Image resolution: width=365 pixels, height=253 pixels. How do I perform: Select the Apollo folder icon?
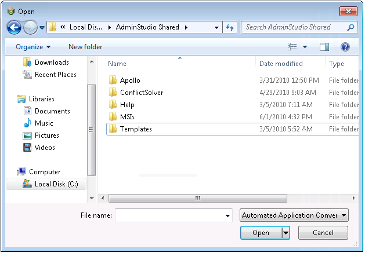113,80
